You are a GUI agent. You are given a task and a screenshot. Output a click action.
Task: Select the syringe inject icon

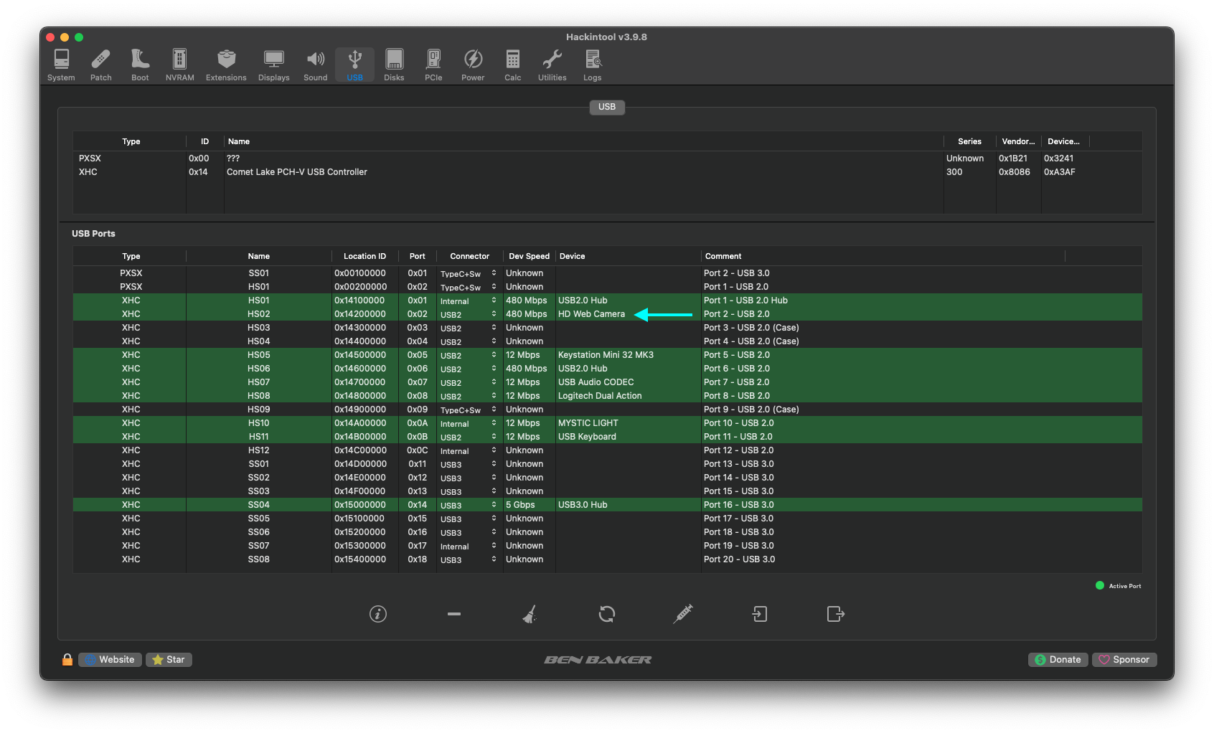682,614
